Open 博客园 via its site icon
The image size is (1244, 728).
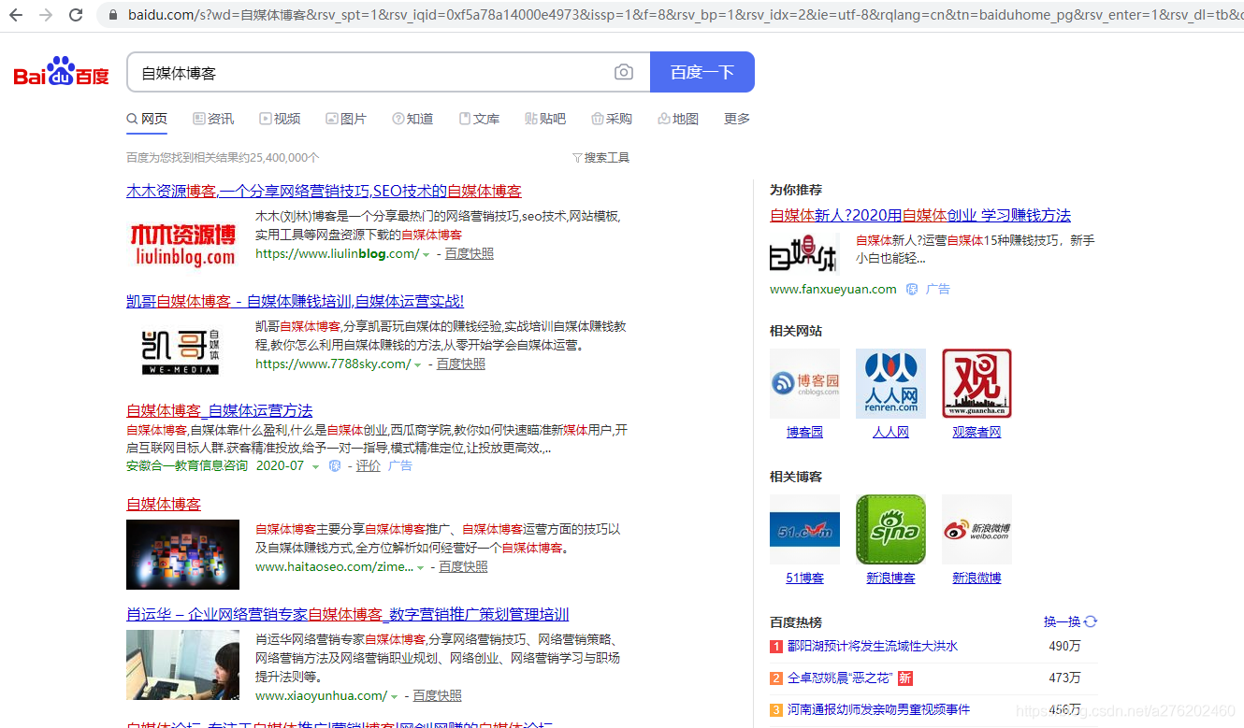804,383
